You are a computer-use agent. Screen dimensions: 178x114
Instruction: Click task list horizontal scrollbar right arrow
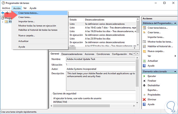(x=135, y=48)
